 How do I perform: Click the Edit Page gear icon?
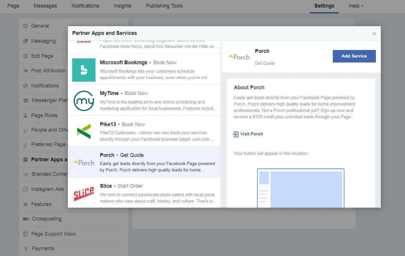pos(26,56)
